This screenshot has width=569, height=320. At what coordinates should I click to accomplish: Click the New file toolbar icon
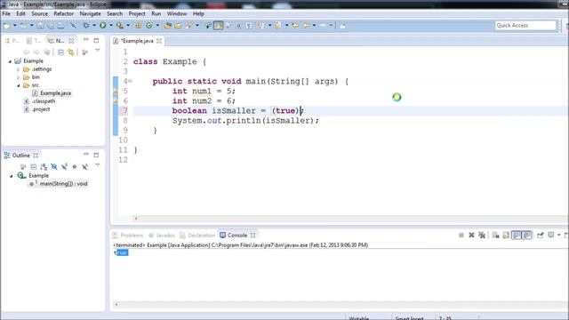tap(7, 26)
